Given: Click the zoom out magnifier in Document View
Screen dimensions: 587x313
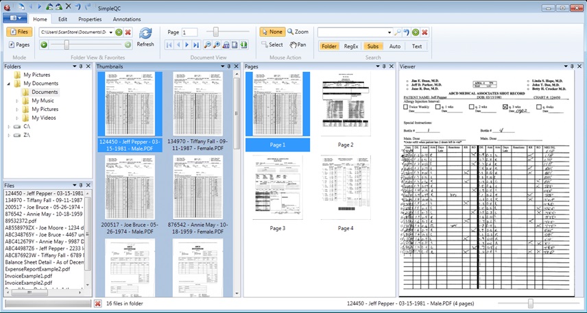Looking at the screenshot, I should [207, 45].
